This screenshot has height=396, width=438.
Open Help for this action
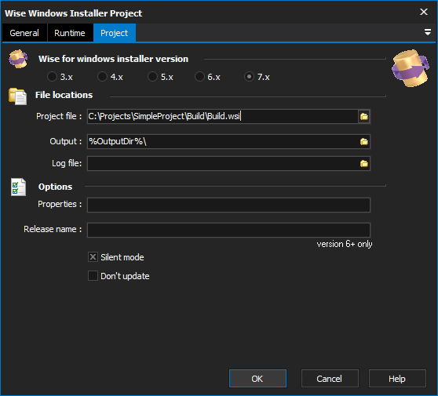[x=397, y=379]
